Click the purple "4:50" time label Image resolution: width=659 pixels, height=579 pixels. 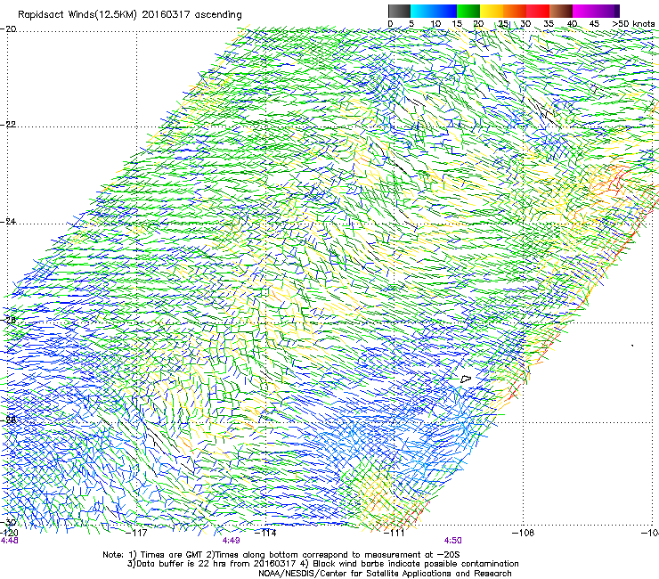[452, 541]
